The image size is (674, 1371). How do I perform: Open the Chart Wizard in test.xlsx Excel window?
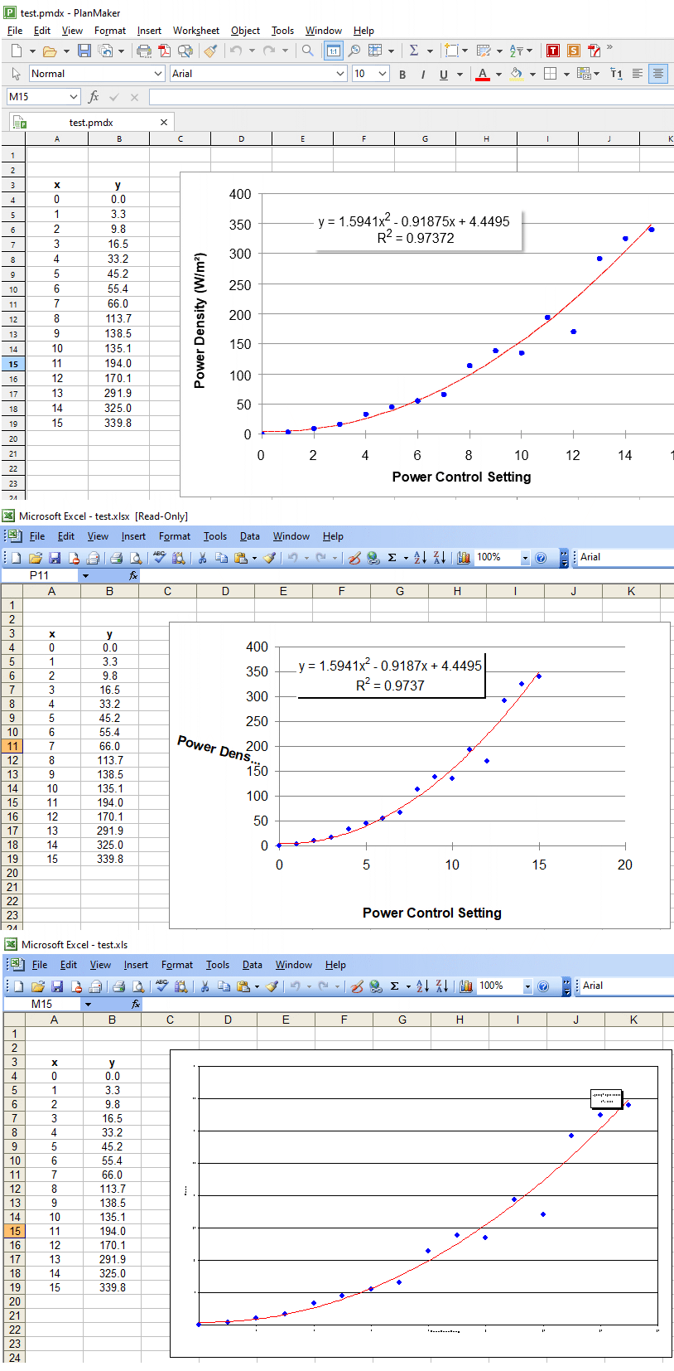464,558
